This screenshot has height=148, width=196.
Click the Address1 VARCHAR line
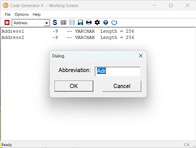[68, 31]
